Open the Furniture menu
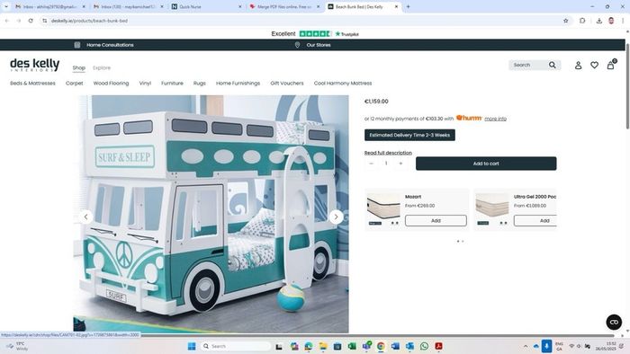Image resolution: width=630 pixels, height=354 pixels. click(x=172, y=84)
